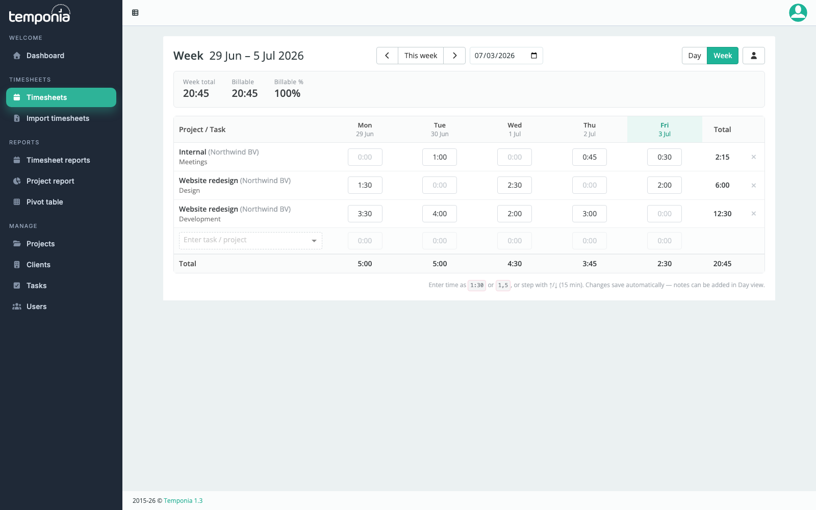
Task: Switch to Week view
Action: (722, 56)
